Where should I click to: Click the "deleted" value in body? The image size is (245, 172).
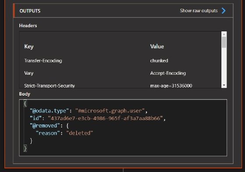80,133
